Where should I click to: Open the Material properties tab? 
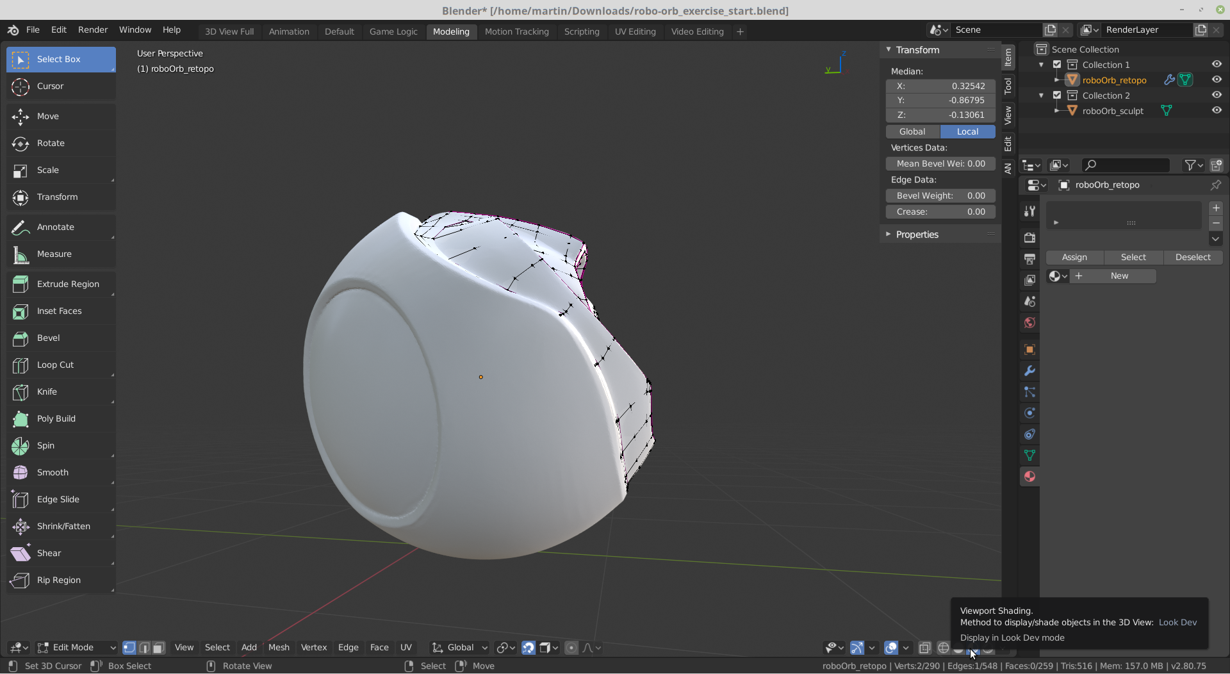point(1029,477)
